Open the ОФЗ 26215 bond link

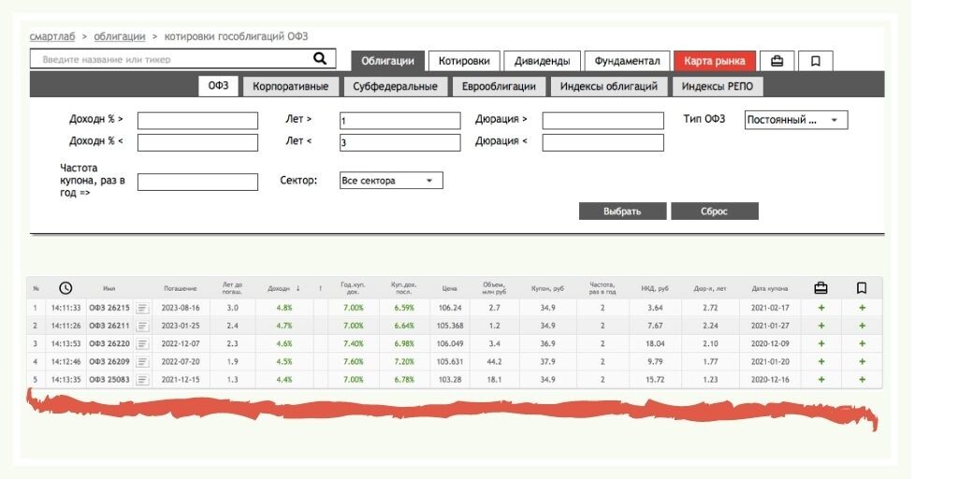(109, 308)
